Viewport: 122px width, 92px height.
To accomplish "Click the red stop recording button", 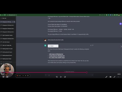I will click(17, 76).
